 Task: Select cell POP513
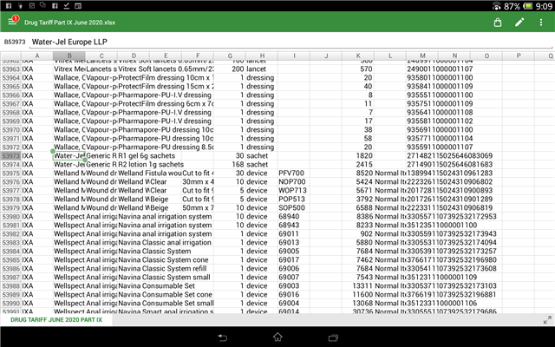point(294,199)
